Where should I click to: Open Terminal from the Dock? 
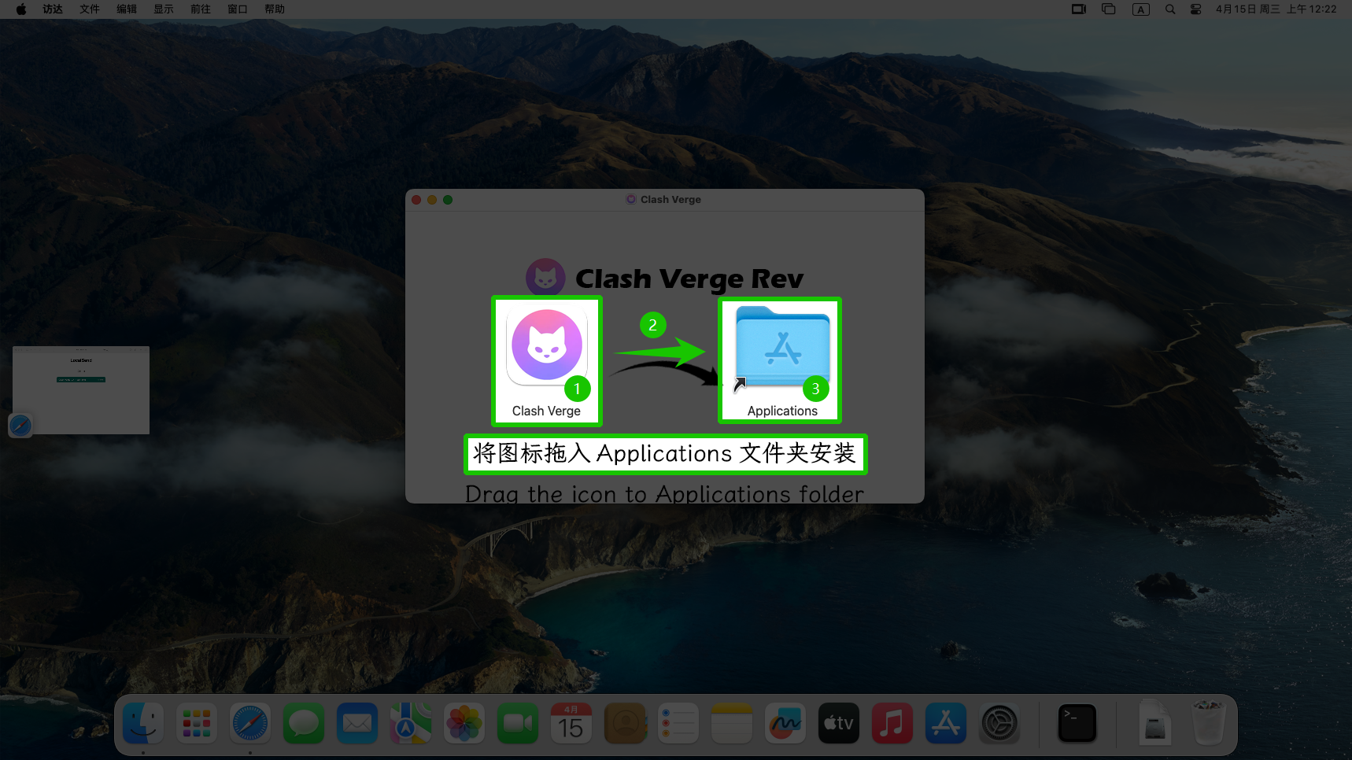click(x=1077, y=723)
